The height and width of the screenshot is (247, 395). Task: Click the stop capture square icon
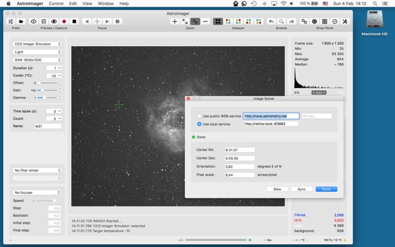[x=74, y=22]
